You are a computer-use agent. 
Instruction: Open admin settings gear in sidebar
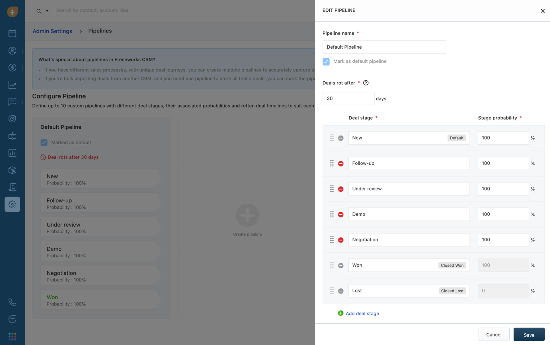pyautogui.click(x=12, y=204)
